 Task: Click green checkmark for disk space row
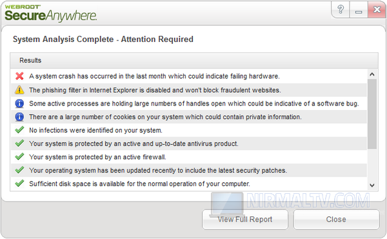coord(19,184)
